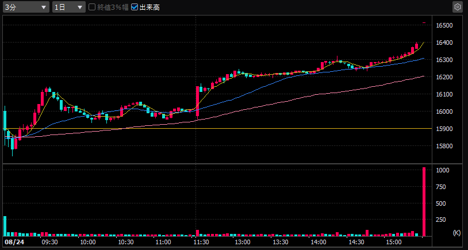Select the 16200 price axis label

(444, 77)
